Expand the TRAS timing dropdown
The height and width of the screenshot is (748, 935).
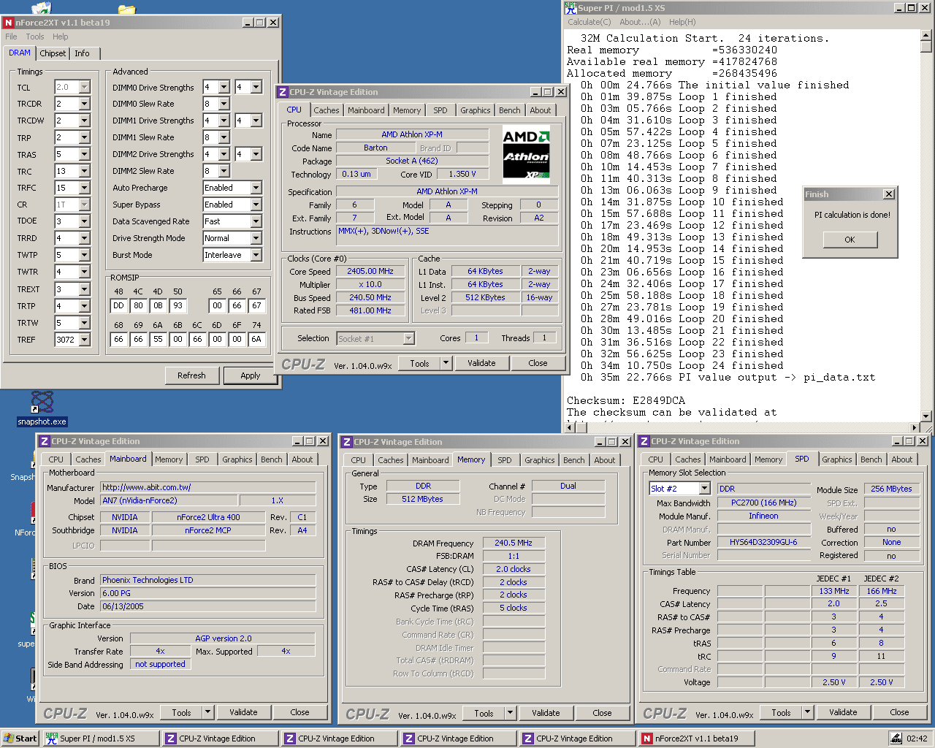[x=85, y=154]
